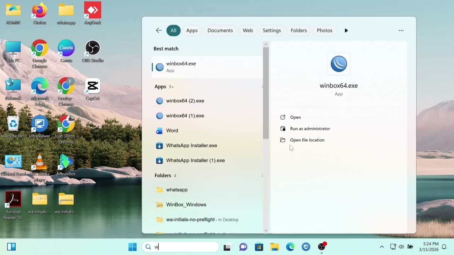Image resolution: width=454 pixels, height=255 pixels.
Task: Select the whatsapp folder on desktop
Action: 66,13
